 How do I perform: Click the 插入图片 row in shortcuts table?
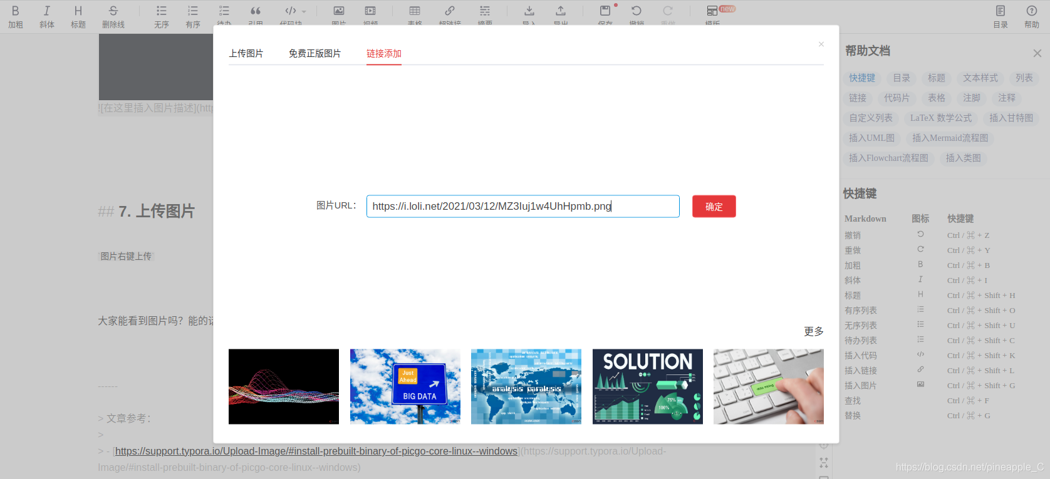coord(930,386)
